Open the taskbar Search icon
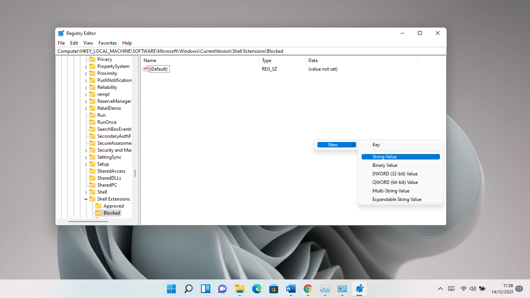 [x=188, y=289]
